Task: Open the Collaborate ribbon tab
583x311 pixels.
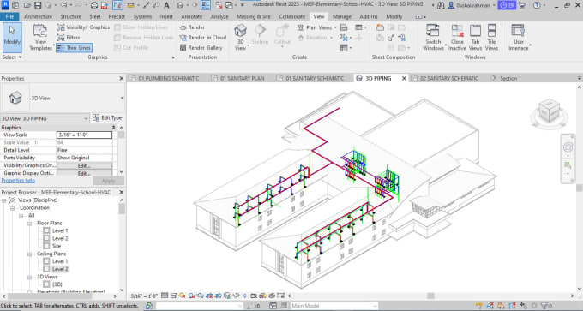Action: pos(291,17)
